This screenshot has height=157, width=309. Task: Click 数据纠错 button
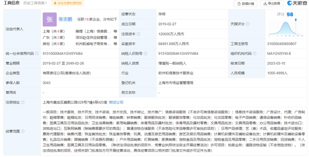coord(245,3)
